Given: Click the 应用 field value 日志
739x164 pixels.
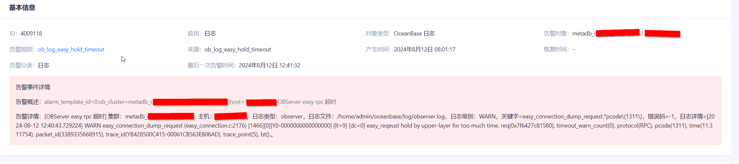Looking at the screenshot, I should (210, 34).
